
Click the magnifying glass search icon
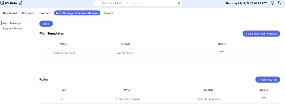click(x=179, y=3)
